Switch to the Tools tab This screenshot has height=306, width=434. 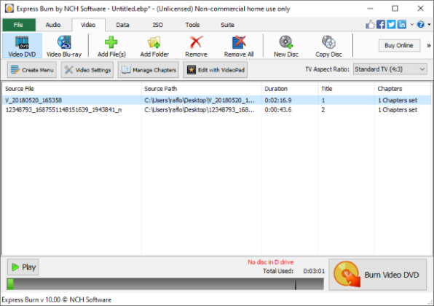click(x=192, y=25)
